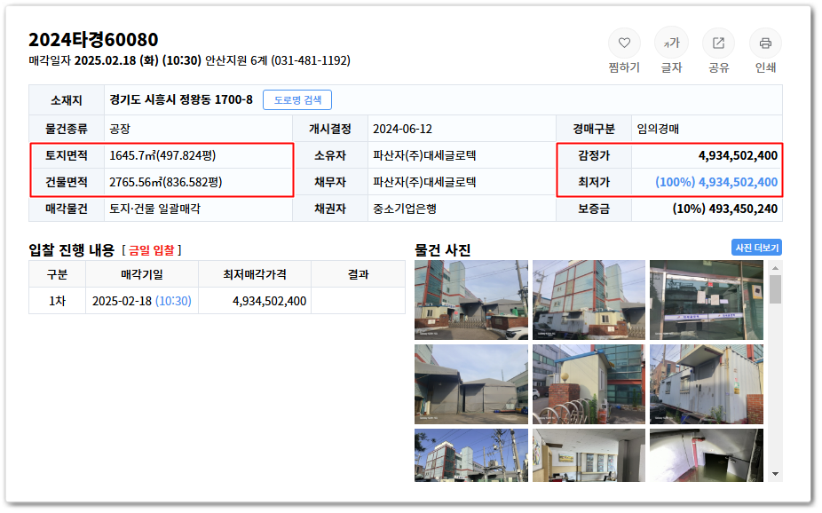Viewport: 822px width, 513px height.
Task: Click the heart 찜하기 icon
Action: (x=624, y=43)
